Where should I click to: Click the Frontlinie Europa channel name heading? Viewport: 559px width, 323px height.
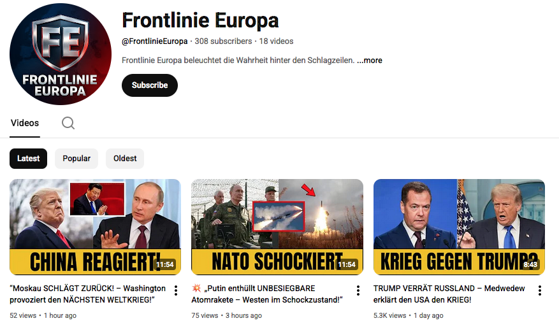tap(200, 20)
